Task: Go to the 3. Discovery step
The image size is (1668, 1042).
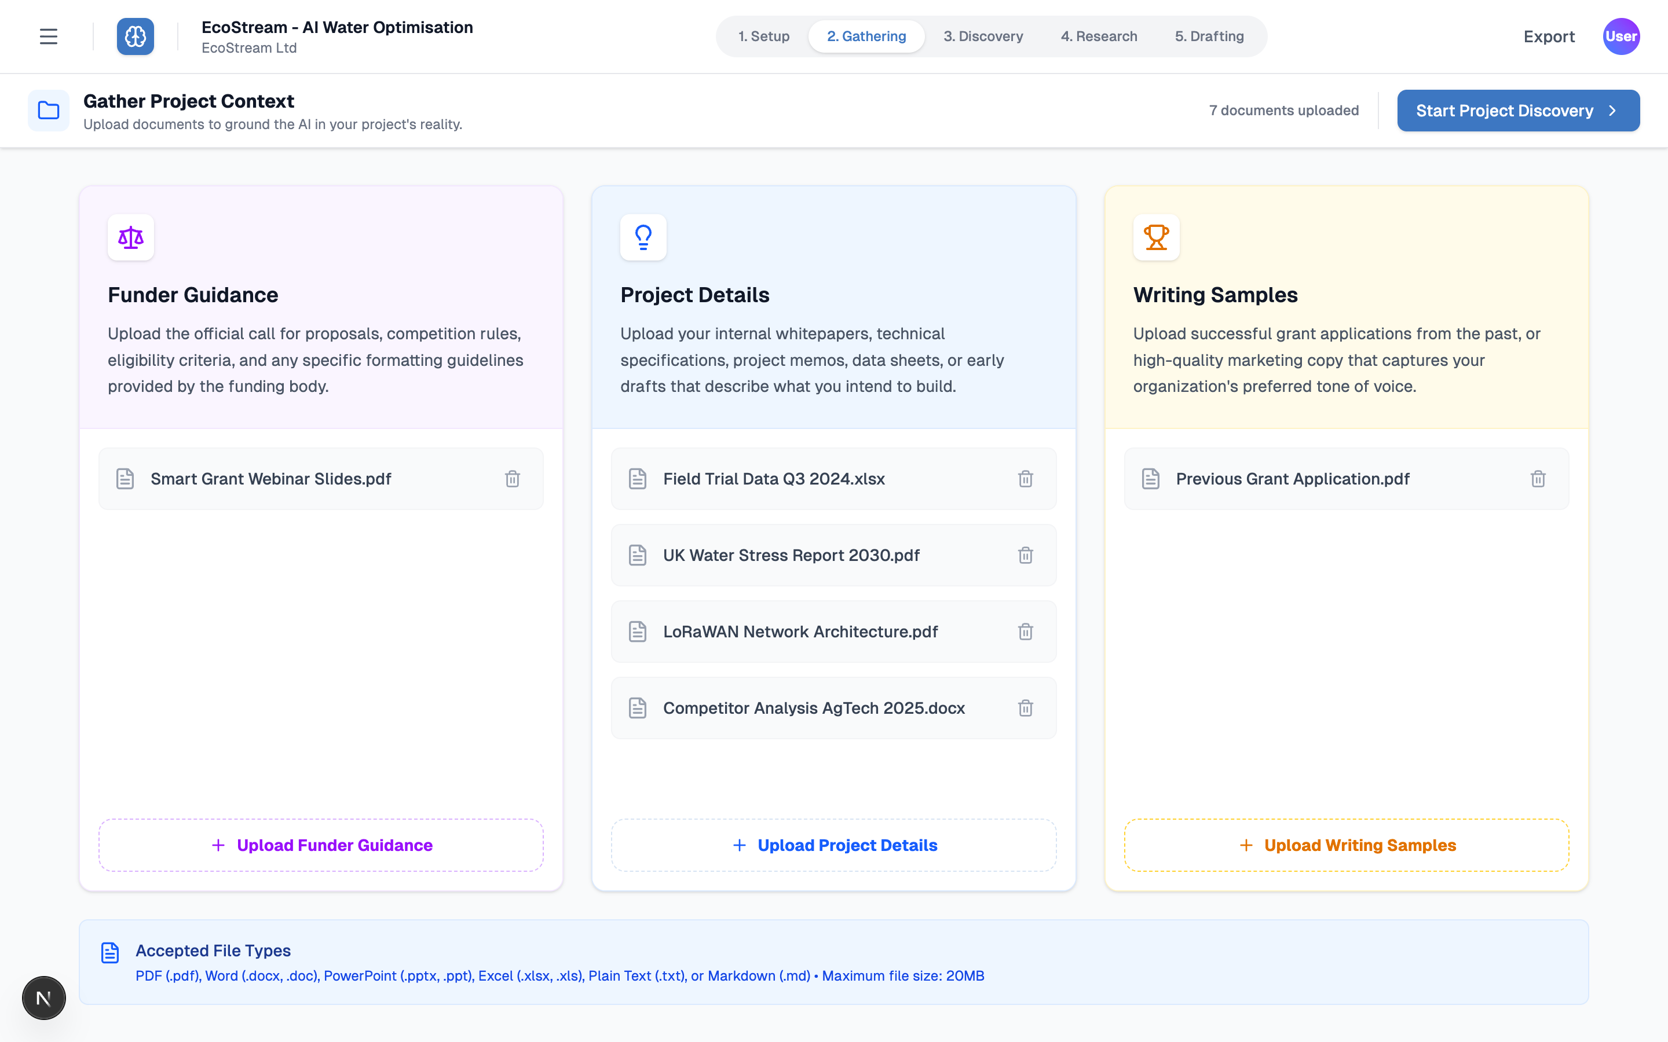Action: [x=983, y=36]
